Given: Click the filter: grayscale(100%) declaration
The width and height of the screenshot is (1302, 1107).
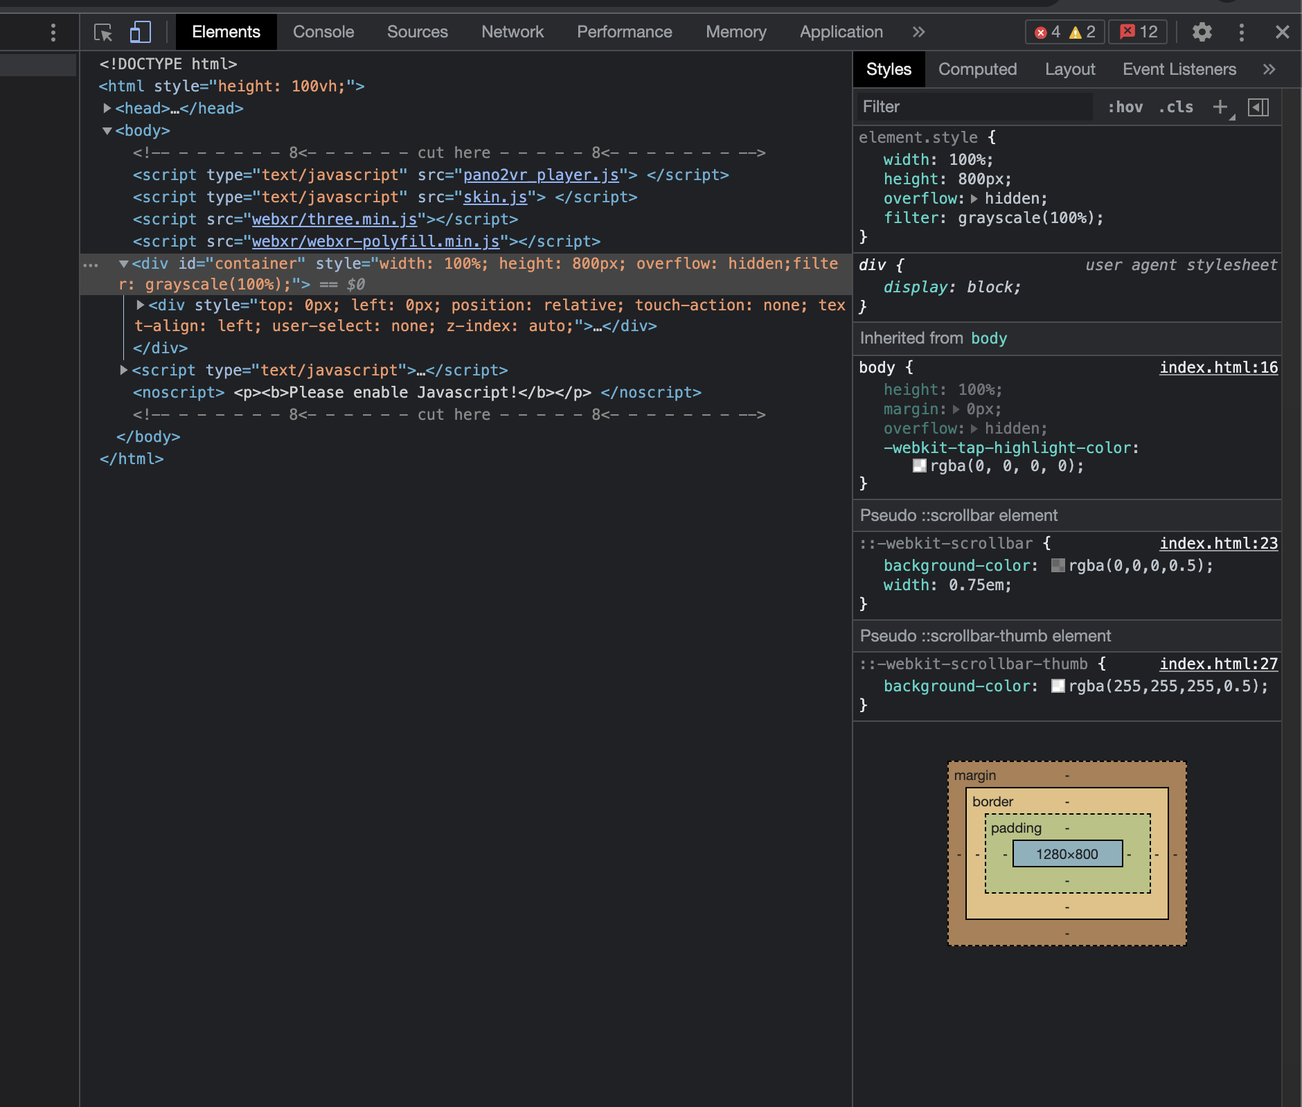Looking at the screenshot, I should pyautogui.click(x=993, y=218).
